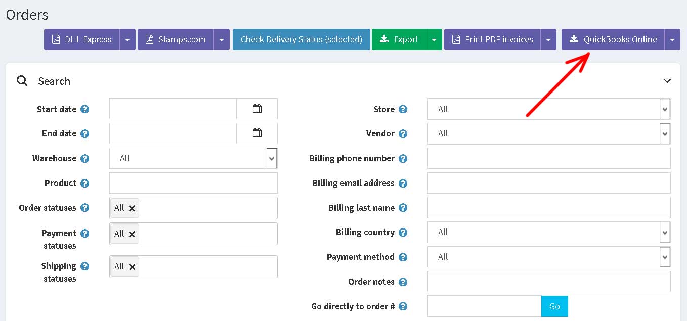Click the Product help icon
The height and width of the screenshot is (321, 687).
coord(85,184)
